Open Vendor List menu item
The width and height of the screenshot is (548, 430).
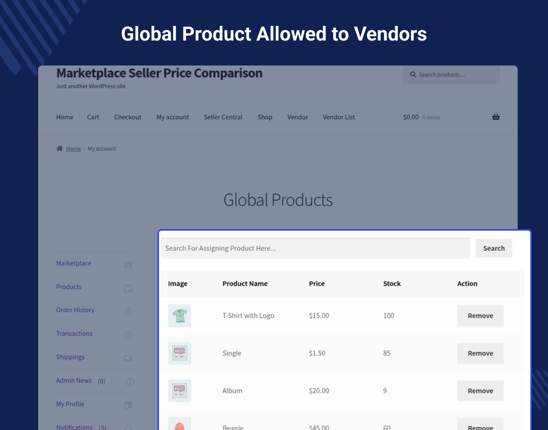pyautogui.click(x=339, y=117)
